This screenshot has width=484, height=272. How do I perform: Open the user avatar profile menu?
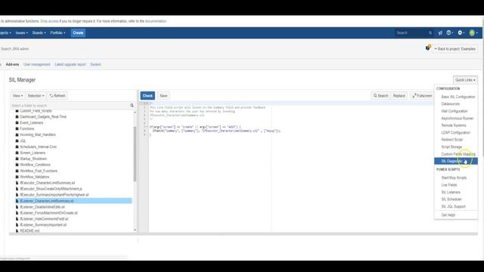(473, 32)
